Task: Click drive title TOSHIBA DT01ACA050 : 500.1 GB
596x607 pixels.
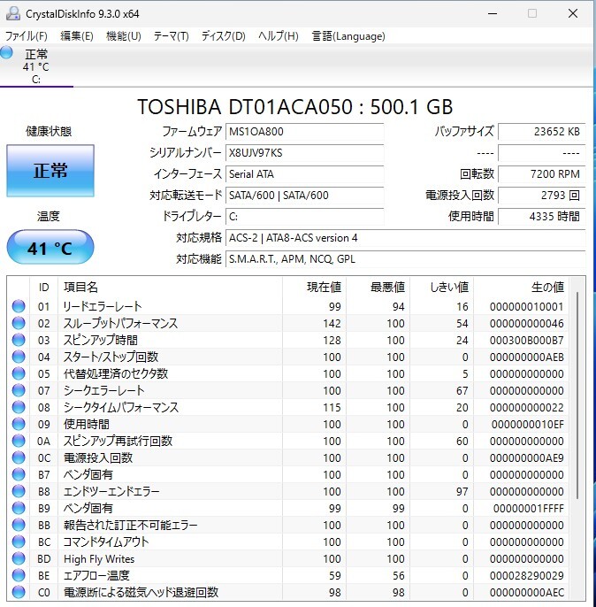Action: pyautogui.click(x=294, y=107)
